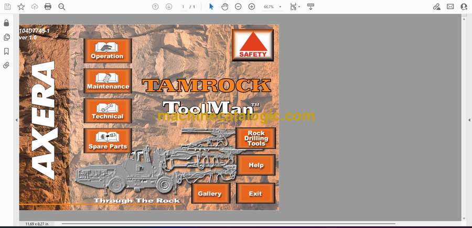Open Rock Drilling Tools button
This screenshot has width=472, height=228.
[x=256, y=138]
